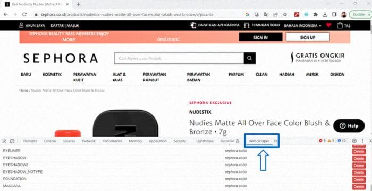Follow the And more! link
This screenshot has height=191, width=372.
pyautogui.click(x=168, y=39)
